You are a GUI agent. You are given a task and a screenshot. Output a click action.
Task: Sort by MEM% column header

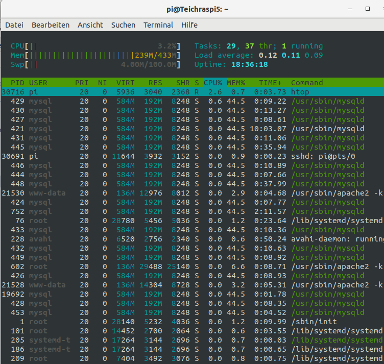(235, 83)
